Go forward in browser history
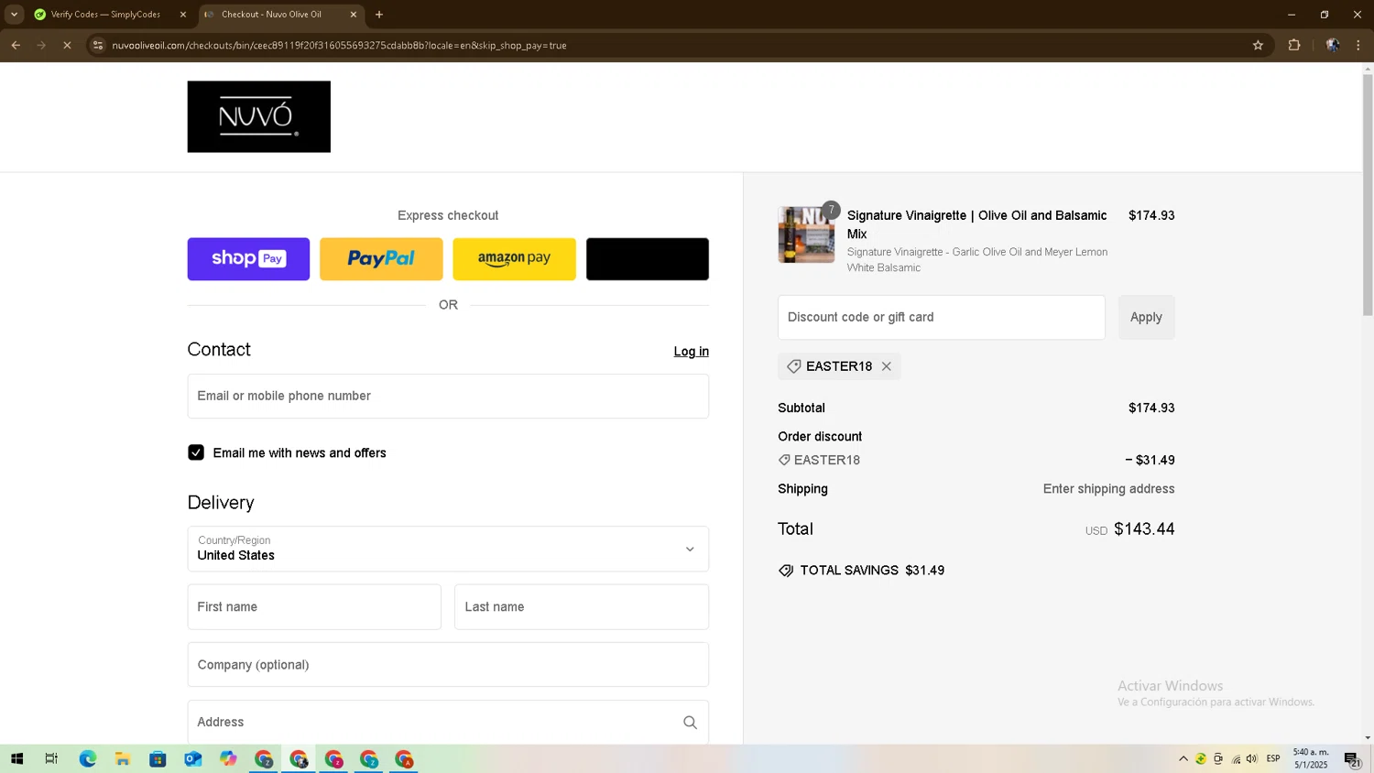The image size is (1374, 773). pyautogui.click(x=41, y=45)
